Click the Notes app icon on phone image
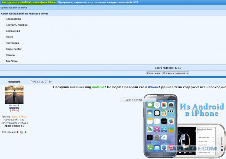The width and height of the screenshot is (226, 159). click(150, 121)
